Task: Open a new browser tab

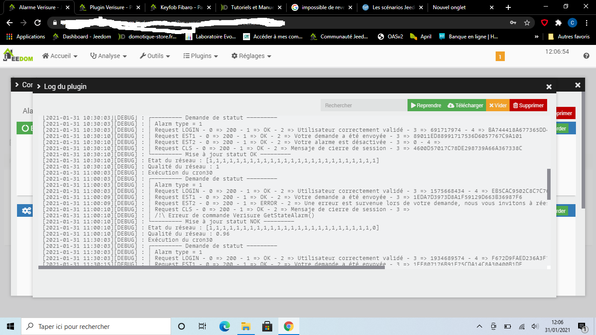Action: (508, 7)
